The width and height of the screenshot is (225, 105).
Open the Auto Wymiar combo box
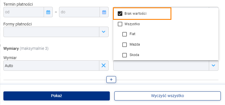[x=51, y=65]
